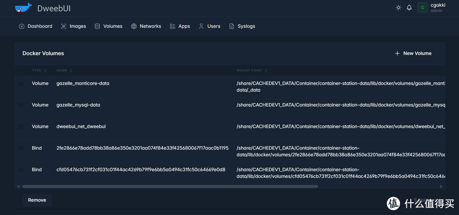Check the cfd05476cb73 volume row checkbox
459x215 pixels.
click(x=21, y=170)
